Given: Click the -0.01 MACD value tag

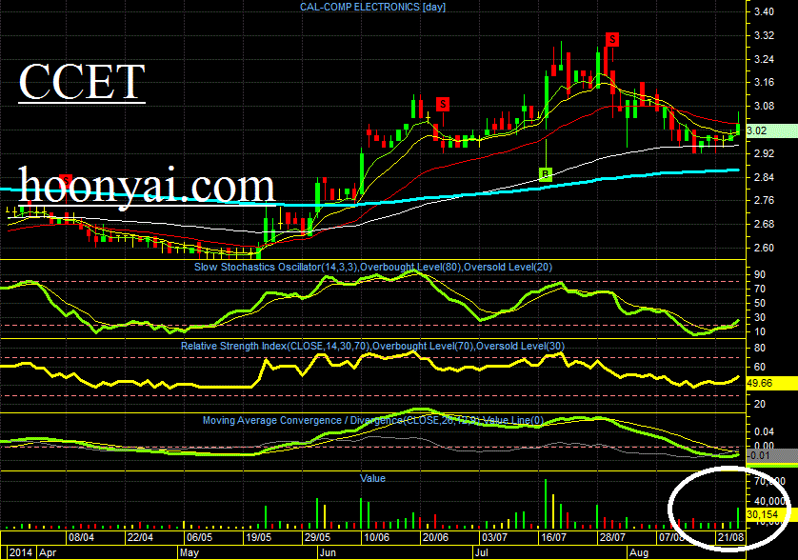Looking at the screenshot, I should coord(772,455).
